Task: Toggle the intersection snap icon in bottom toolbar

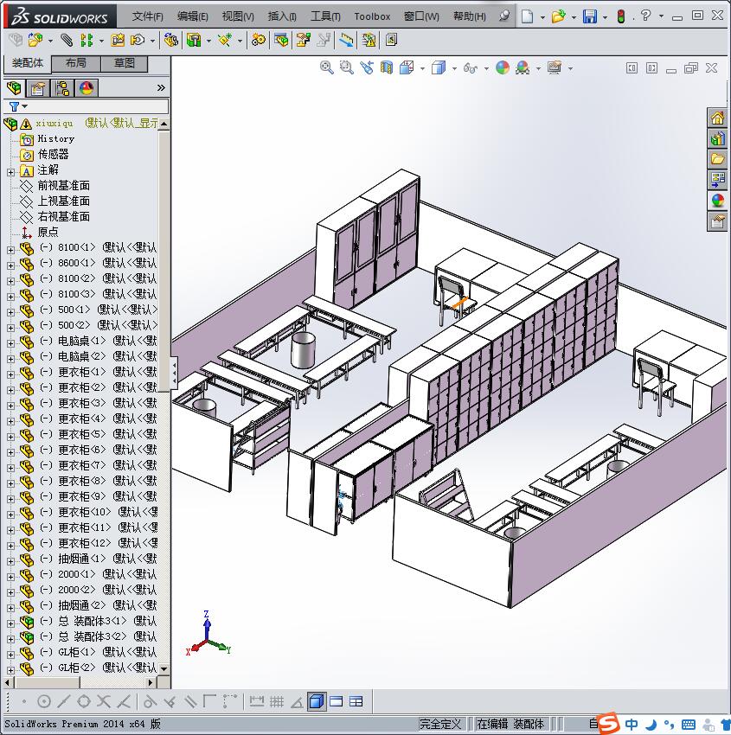Action: pos(104,701)
